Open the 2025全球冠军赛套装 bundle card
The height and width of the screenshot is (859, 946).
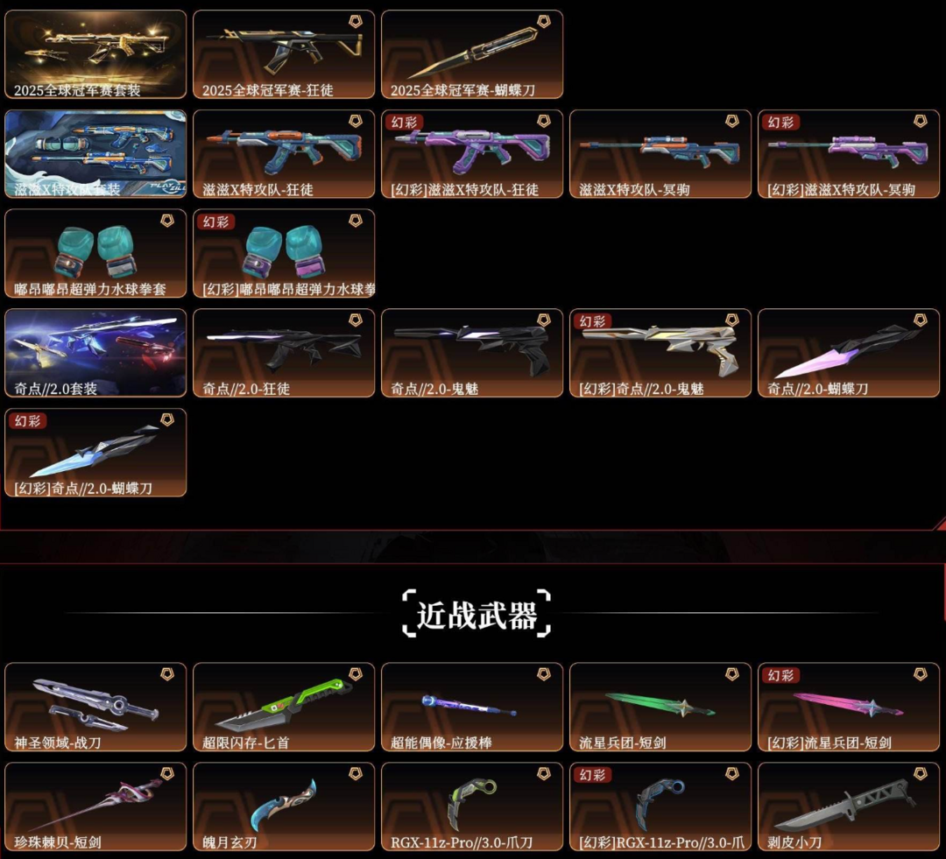(x=95, y=54)
